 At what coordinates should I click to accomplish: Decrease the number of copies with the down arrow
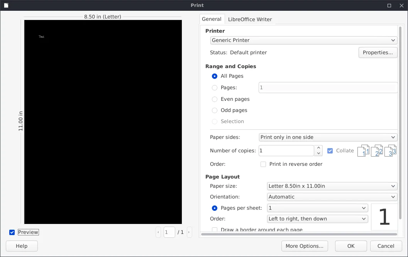(318, 153)
